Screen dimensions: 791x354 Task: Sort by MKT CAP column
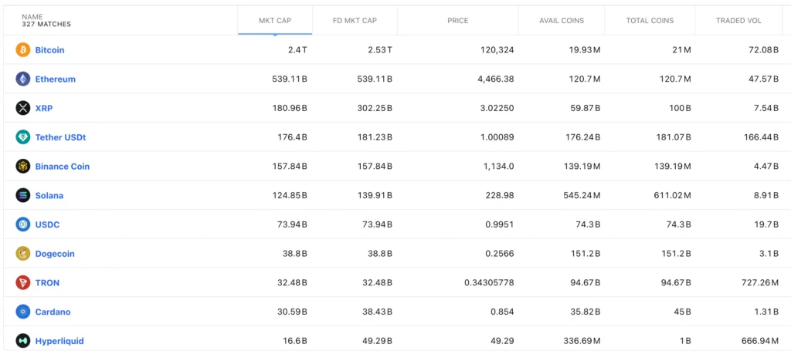(x=274, y=21)
